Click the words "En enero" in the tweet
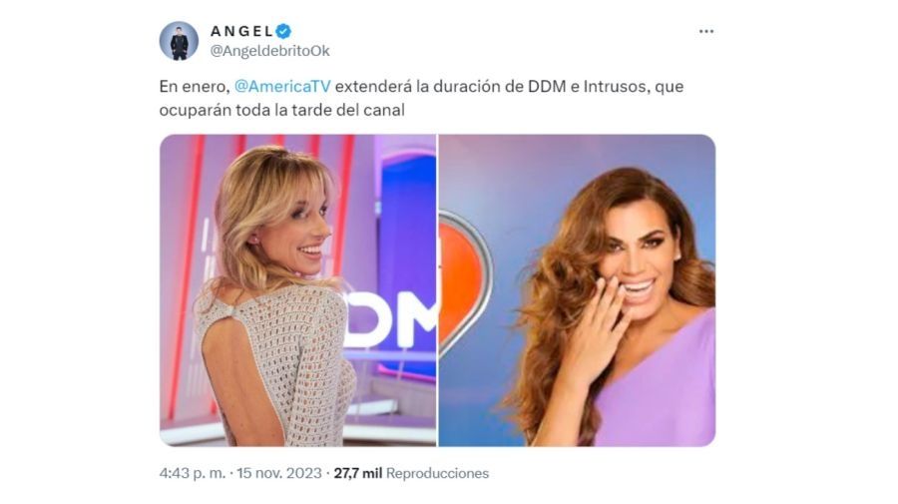This screenshot has height=504, width=898. [193, 87]
